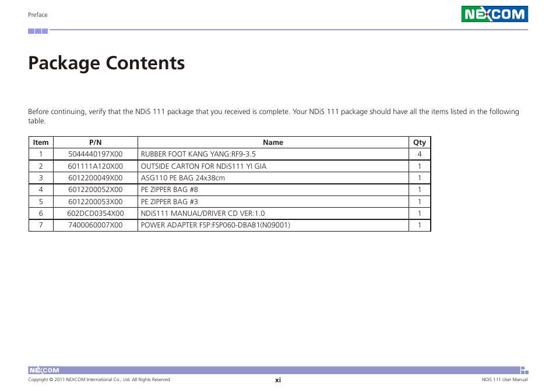556x391 pixels.
Task: Click the page number xi
Action: [x=278, y=379]
